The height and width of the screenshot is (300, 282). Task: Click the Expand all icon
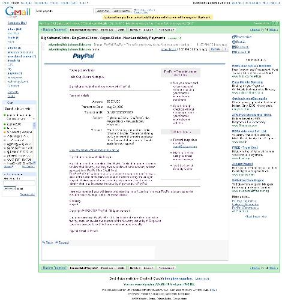pos(234,47)
